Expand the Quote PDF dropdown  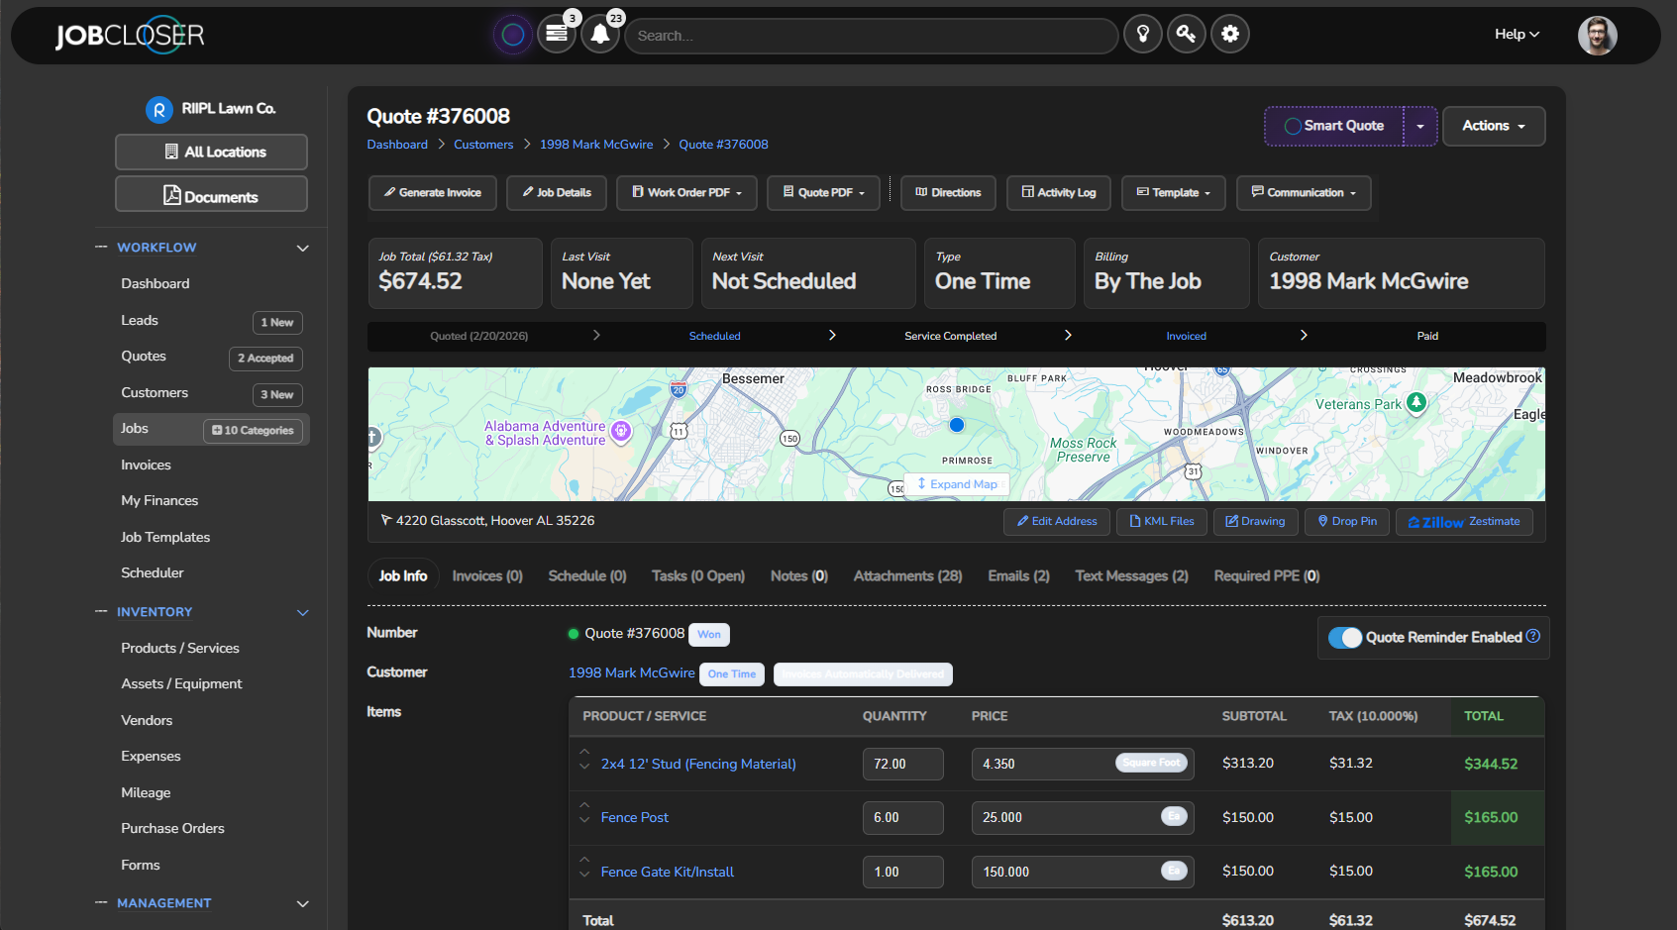pyautogui.click(x=823, y=192)
